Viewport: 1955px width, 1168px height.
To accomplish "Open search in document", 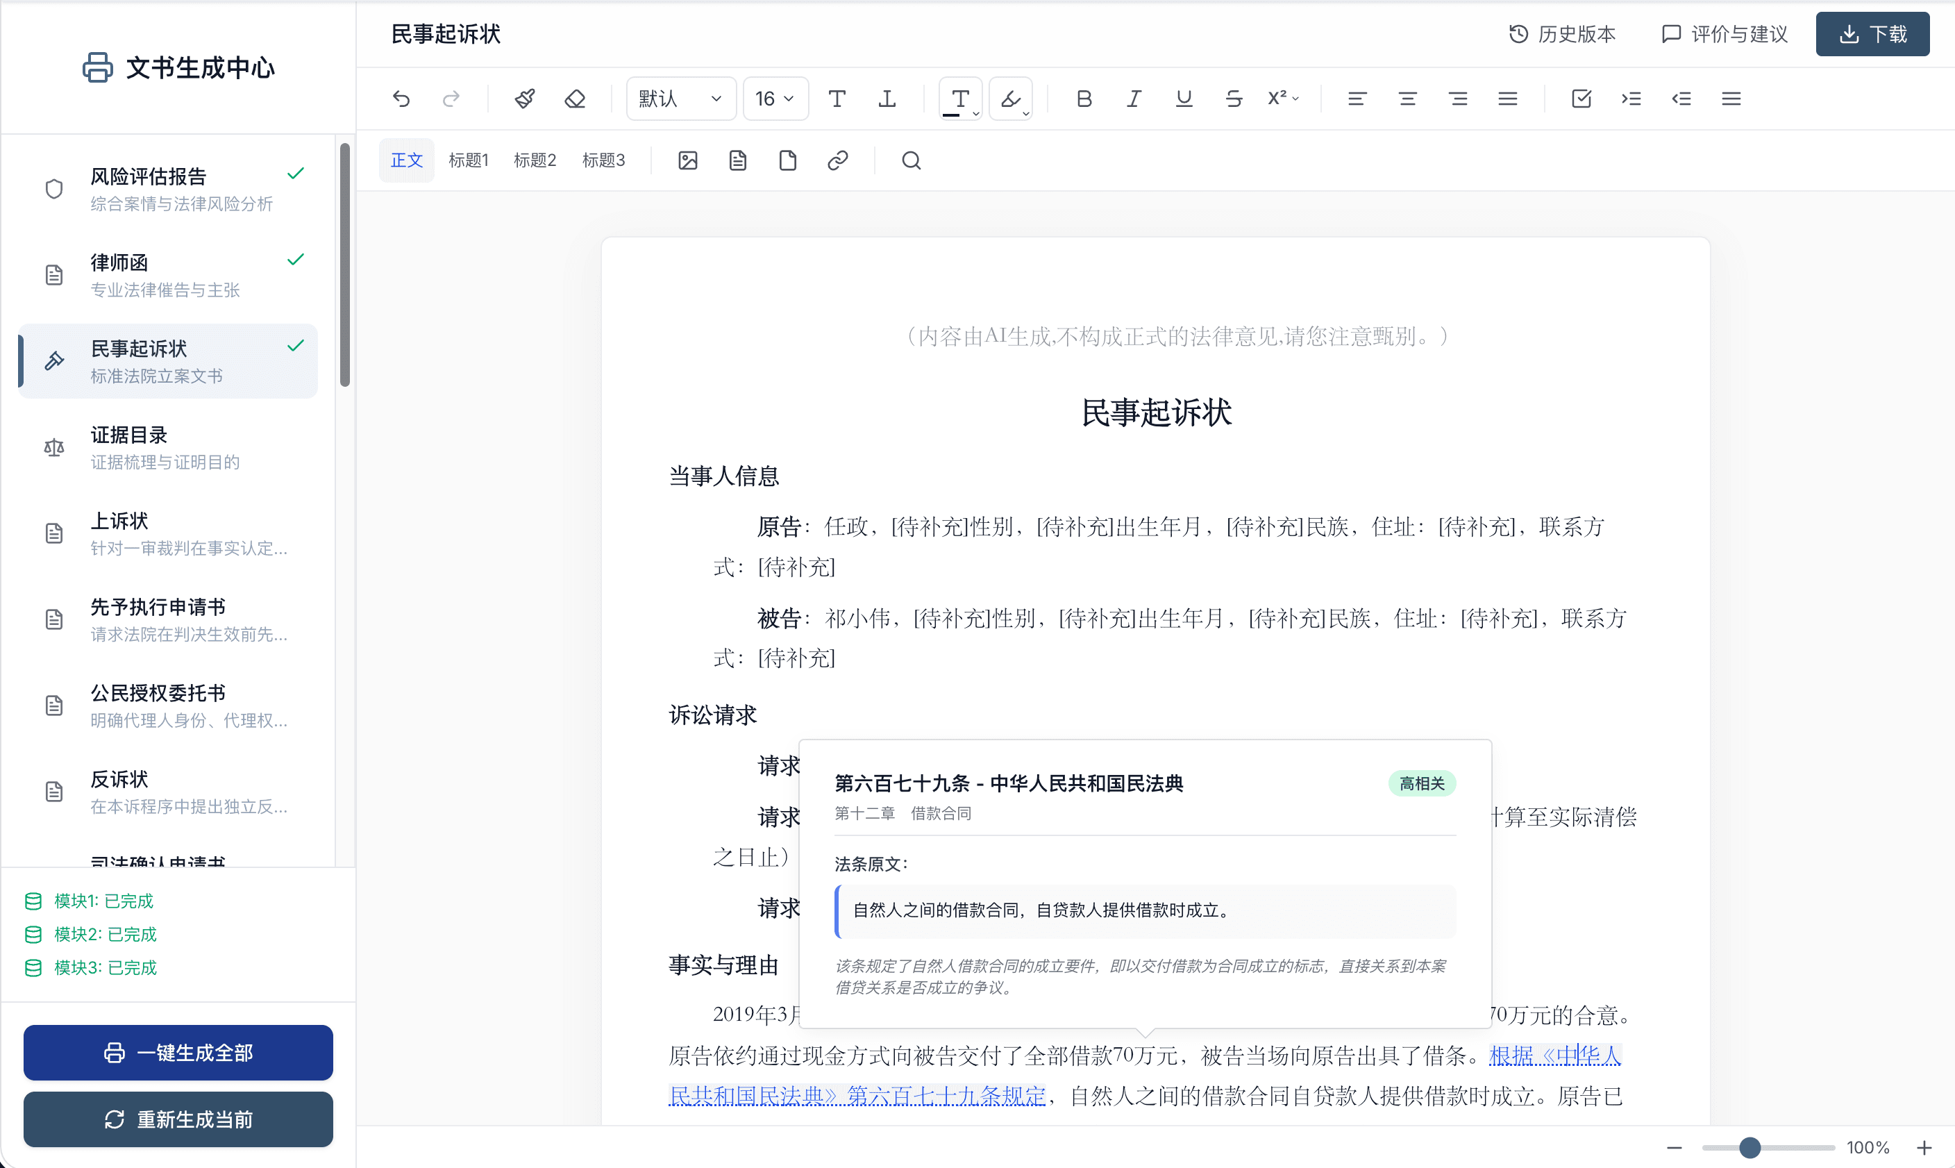I will 911,160.
